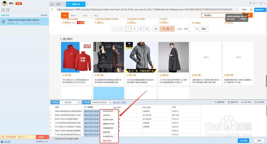The height and width of the screenshot is (144, 267).
Task: Click the web page vertical scrollbar thumb
Action: 266,81
